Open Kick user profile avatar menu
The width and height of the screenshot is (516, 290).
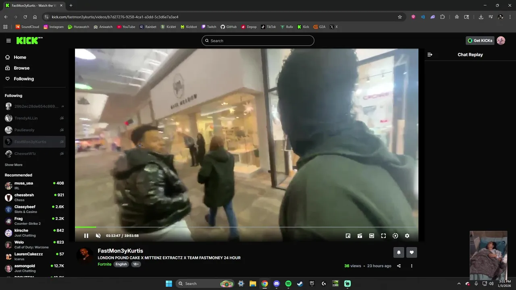(501, 40)
